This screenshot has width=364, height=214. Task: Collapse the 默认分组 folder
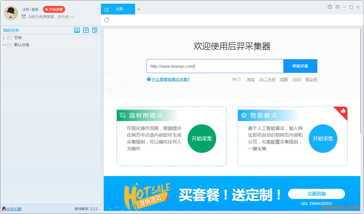pos(4,45)
